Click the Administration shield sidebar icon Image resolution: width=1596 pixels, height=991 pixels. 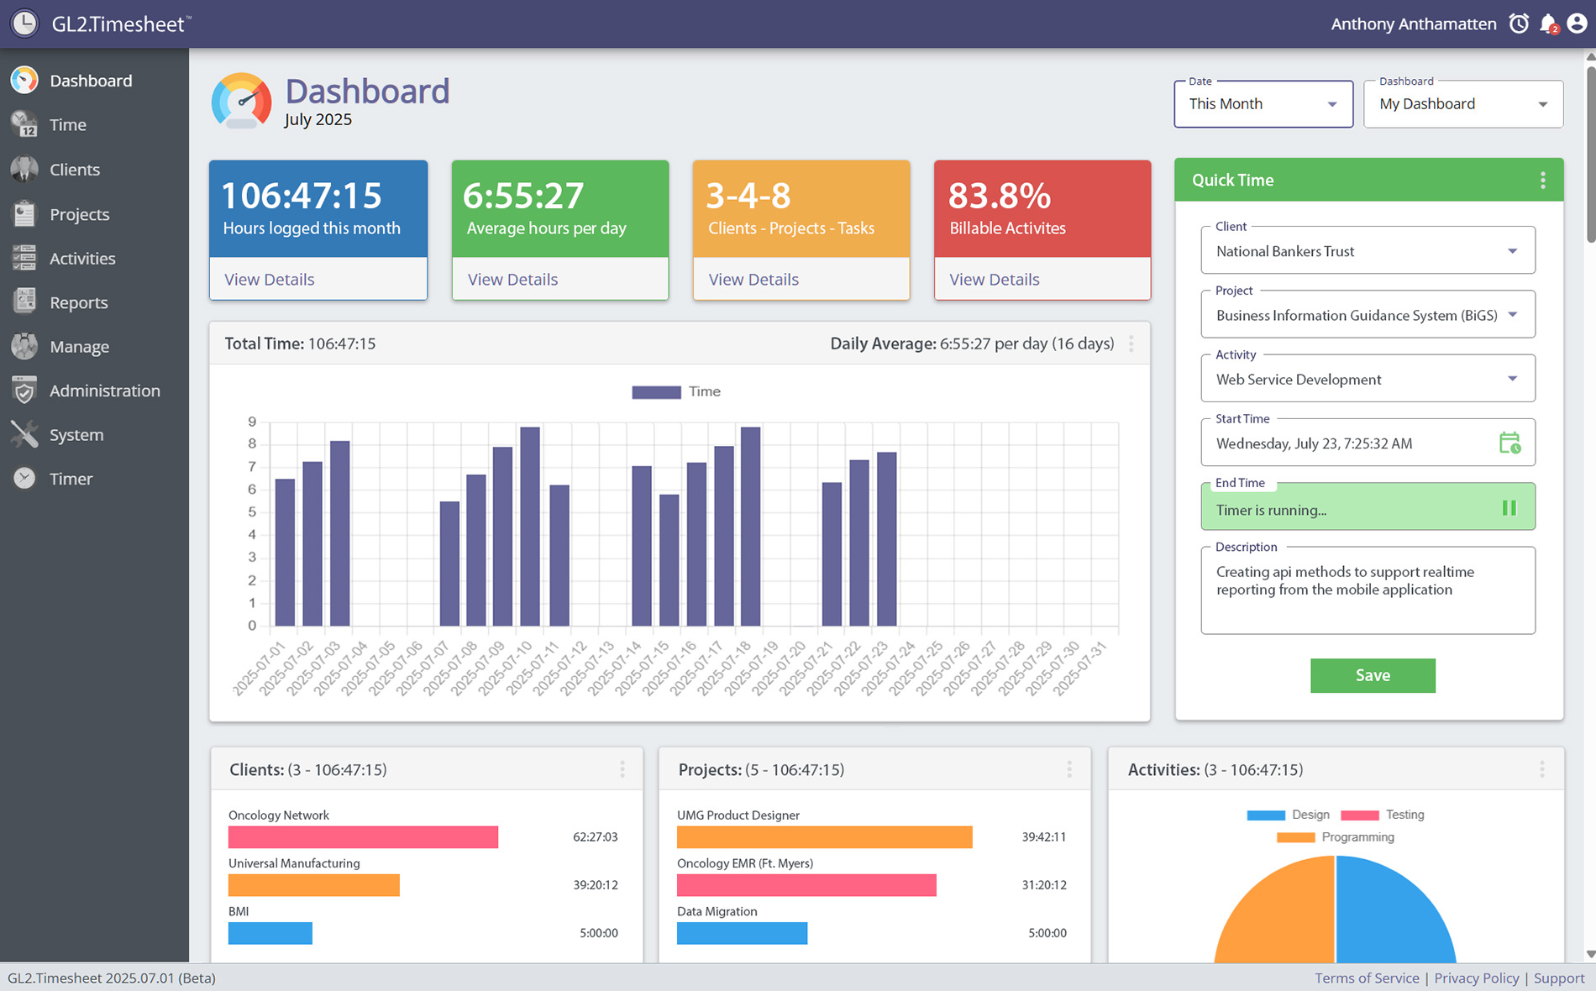click(x=24, y=391)
